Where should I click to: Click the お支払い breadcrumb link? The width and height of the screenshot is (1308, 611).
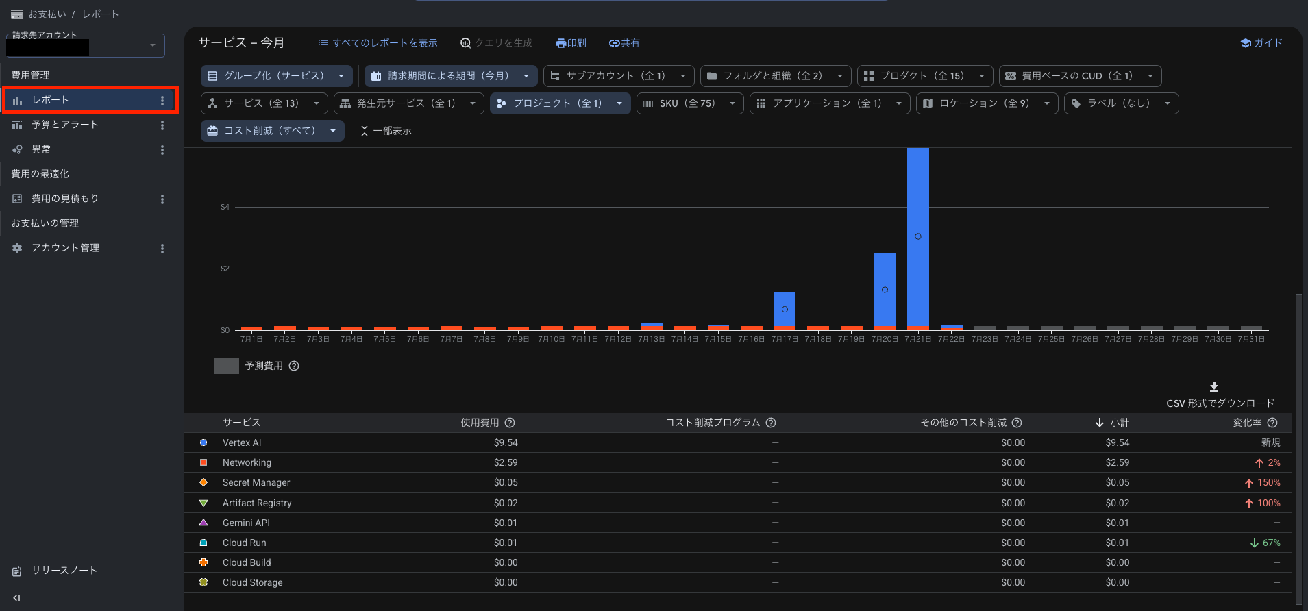coord(47,14)
